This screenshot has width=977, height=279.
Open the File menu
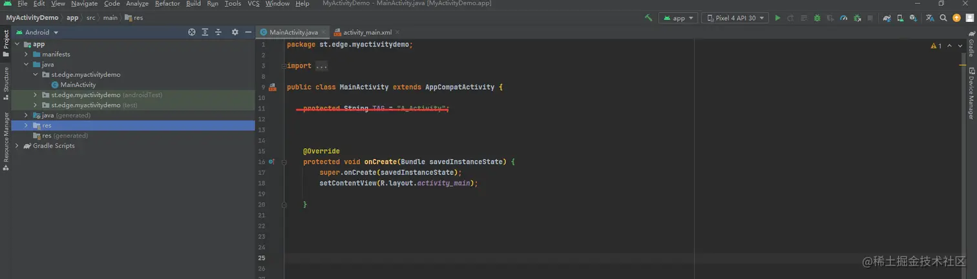pos(22,4)
